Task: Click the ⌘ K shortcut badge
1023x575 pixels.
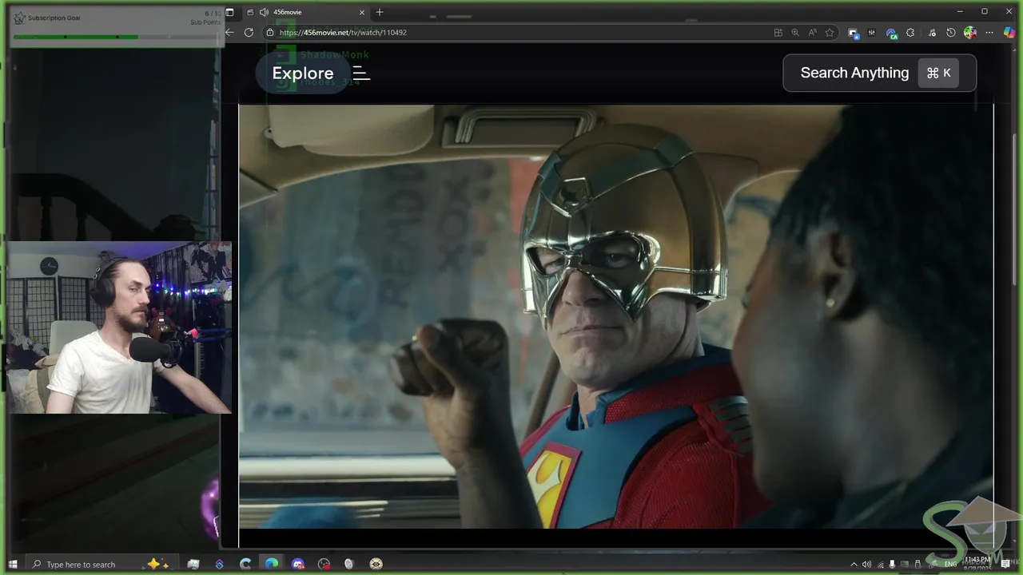Action: 938,73
